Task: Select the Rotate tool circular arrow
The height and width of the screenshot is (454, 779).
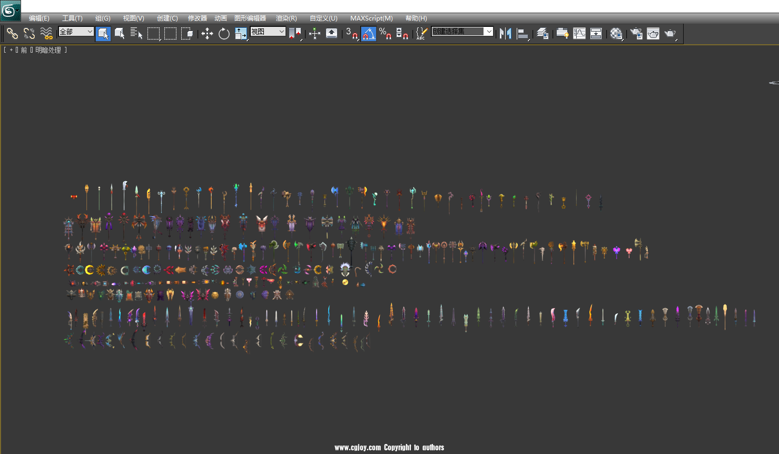Action: pyautogui.click(x=224, y=34)
